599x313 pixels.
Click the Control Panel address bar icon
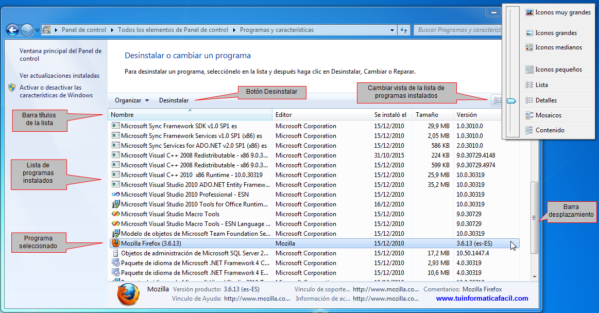click(x=46, y=30)
